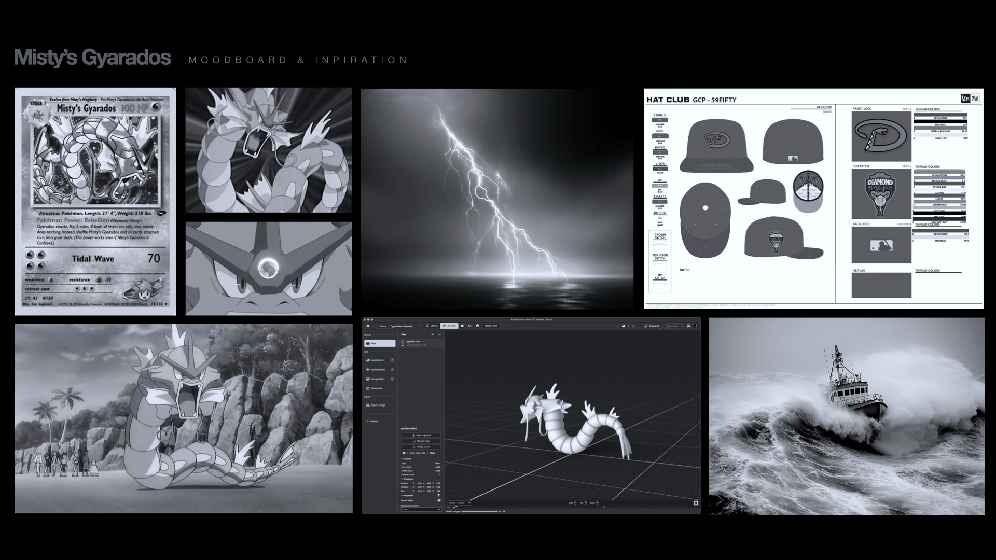
Task: Toggle the Double Sided switch
Action: click(439, 500)
